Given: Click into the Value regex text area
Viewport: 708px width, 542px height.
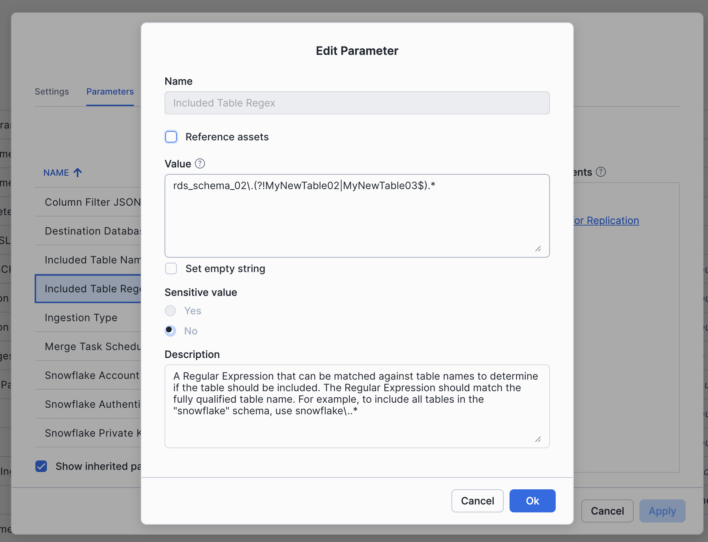Looking at the screenshot, I should 357,217.
